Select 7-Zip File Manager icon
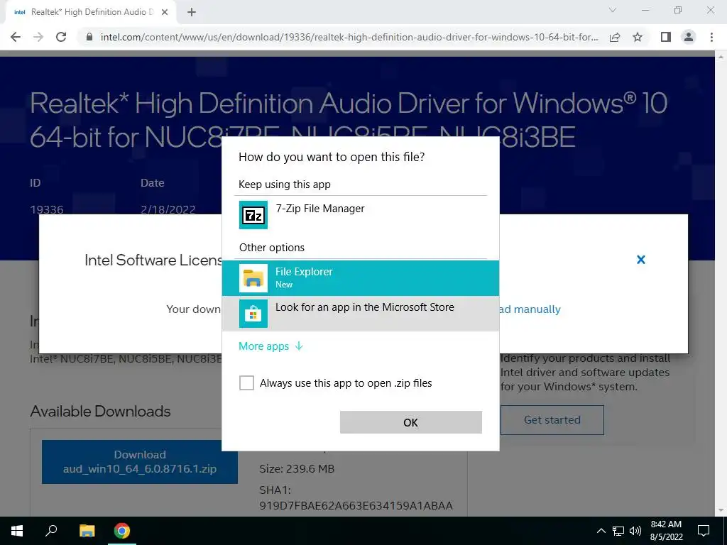This screenshot has height=545, width=727. click(253, 214)
